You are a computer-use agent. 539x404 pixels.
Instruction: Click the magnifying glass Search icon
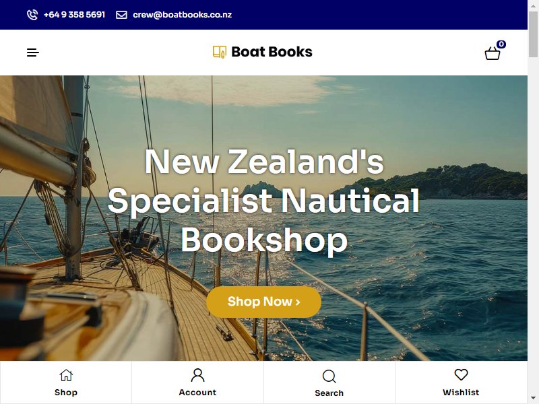coord(329,376)
